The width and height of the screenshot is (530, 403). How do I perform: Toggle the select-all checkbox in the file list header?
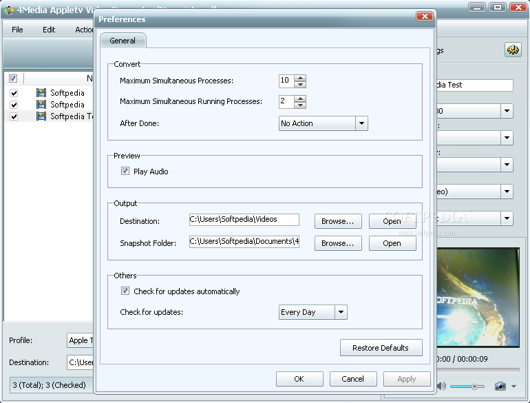tap(13, 79)
